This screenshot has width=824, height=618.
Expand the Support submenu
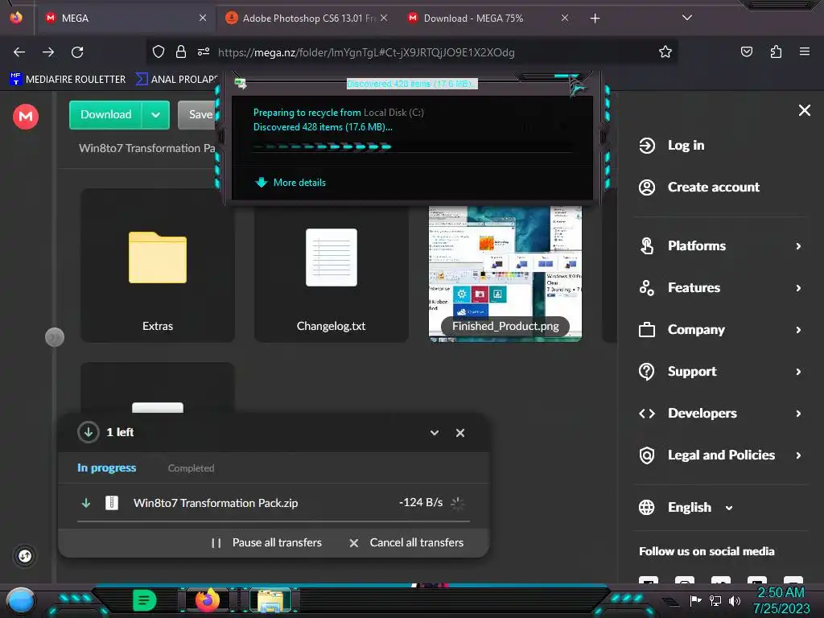798,372
